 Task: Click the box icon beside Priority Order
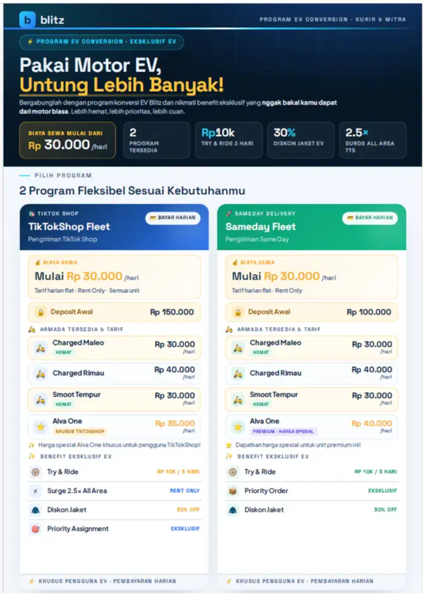(233, 491)
